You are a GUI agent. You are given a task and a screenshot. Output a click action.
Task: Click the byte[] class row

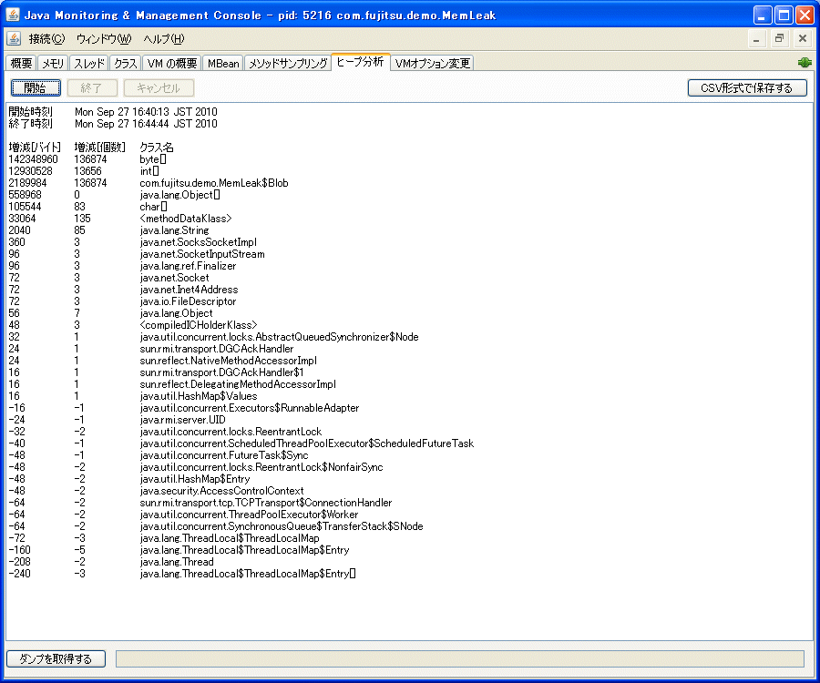[x=153, y=159]
